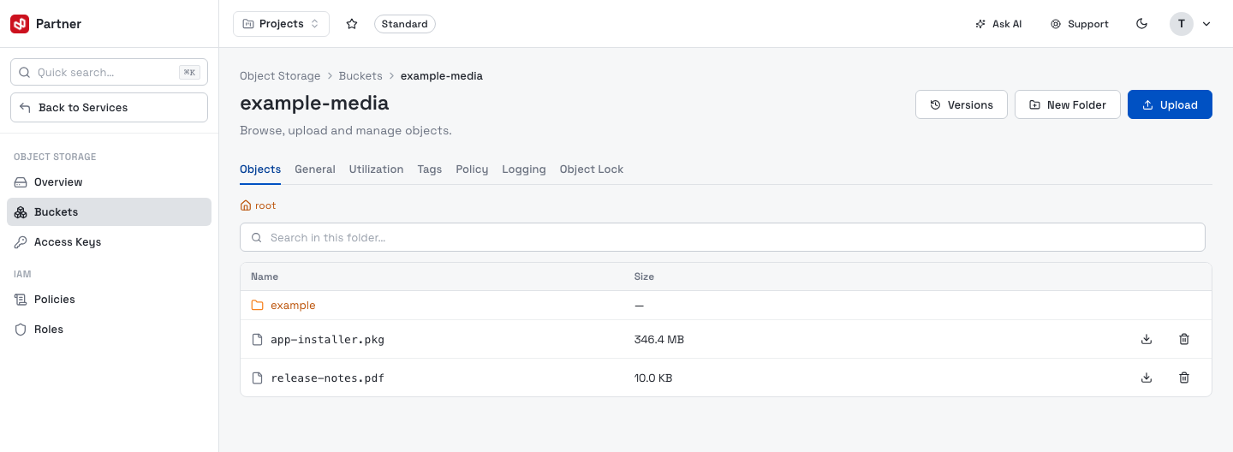Switch to the Utilization tab
Viewport: 1233px width, 452px height.
click(376, 169)
